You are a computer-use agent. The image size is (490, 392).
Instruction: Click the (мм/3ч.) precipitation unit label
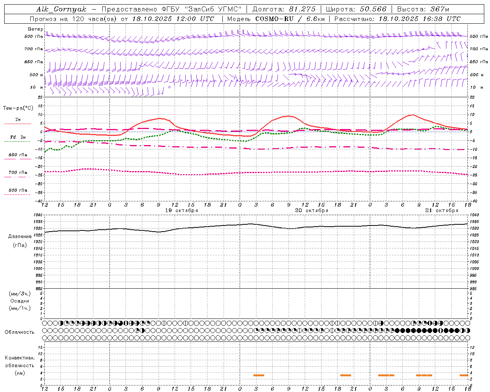coord(20,294)
